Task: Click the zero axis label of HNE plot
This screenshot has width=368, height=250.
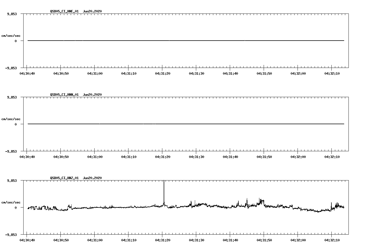Action: click(16, 41)
